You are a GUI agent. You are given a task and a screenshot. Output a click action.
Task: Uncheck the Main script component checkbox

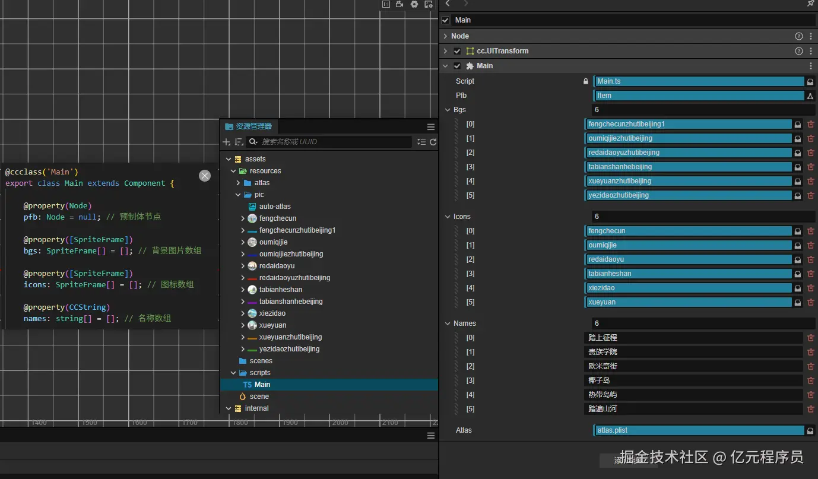[x=457, y=66]
